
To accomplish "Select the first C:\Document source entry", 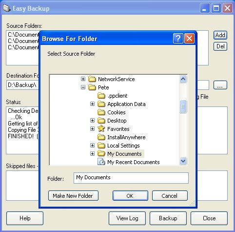I will tap(23, 35).
